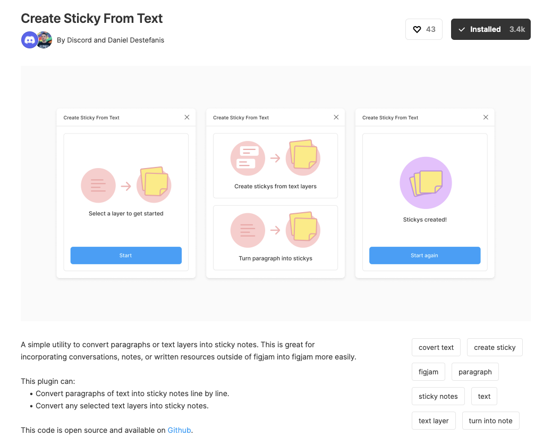Click the purple sticky notes success icon

425,182
